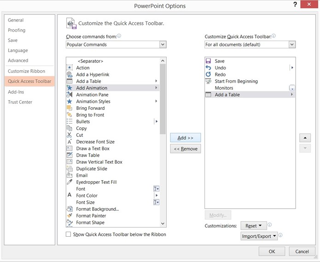Click the Add a Table icon in the commands list

[70, 81]
